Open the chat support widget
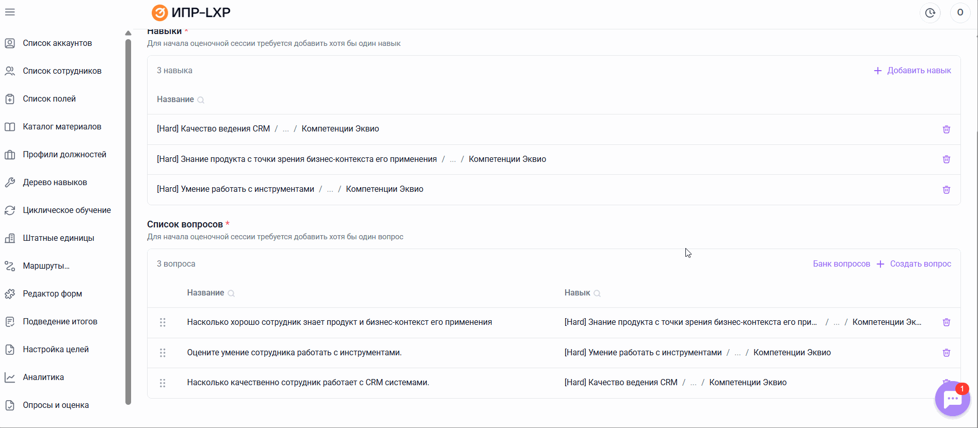 pos(952,399)
